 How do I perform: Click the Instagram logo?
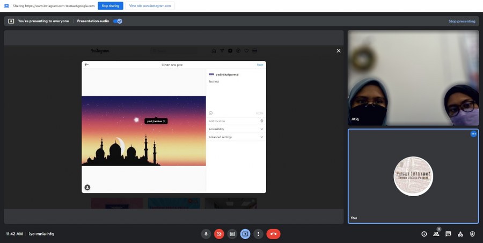(x=100, y=51)
